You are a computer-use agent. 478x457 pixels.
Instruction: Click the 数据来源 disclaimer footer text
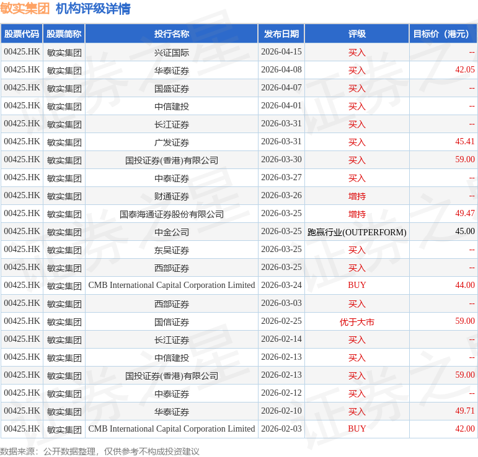[100, 451]
